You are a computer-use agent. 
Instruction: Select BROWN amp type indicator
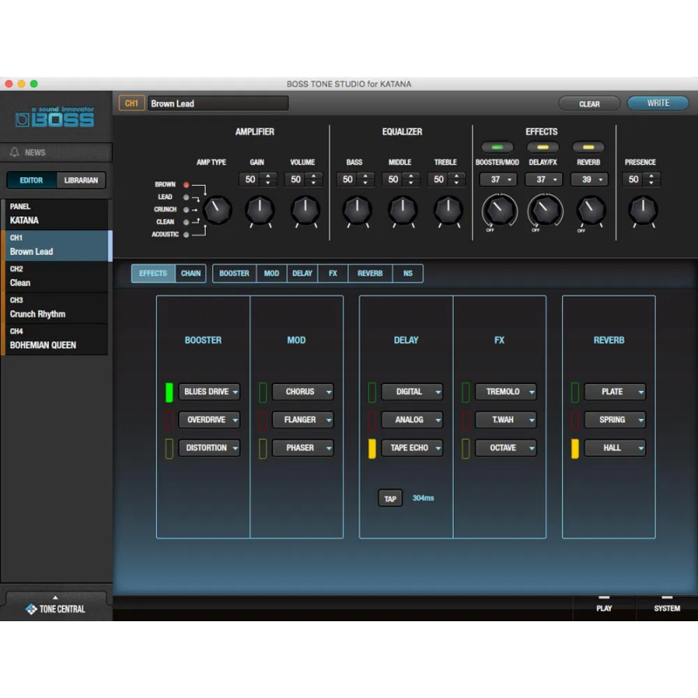(x=186, y=184)
